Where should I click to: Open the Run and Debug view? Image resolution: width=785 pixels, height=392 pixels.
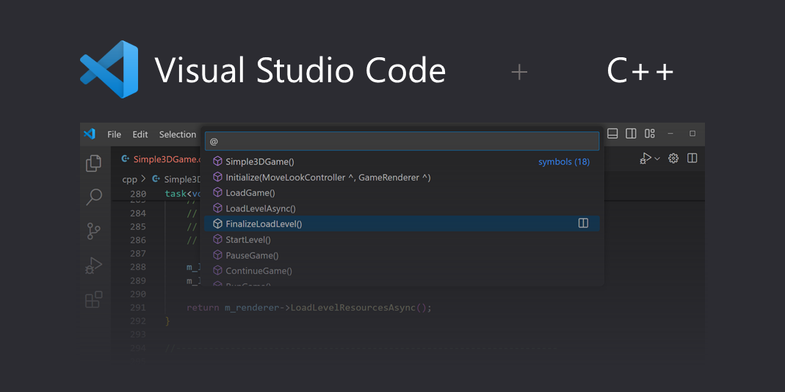pos(94,265)
